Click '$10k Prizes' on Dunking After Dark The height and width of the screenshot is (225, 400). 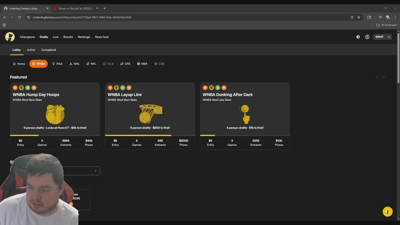(x=279, y=142)
